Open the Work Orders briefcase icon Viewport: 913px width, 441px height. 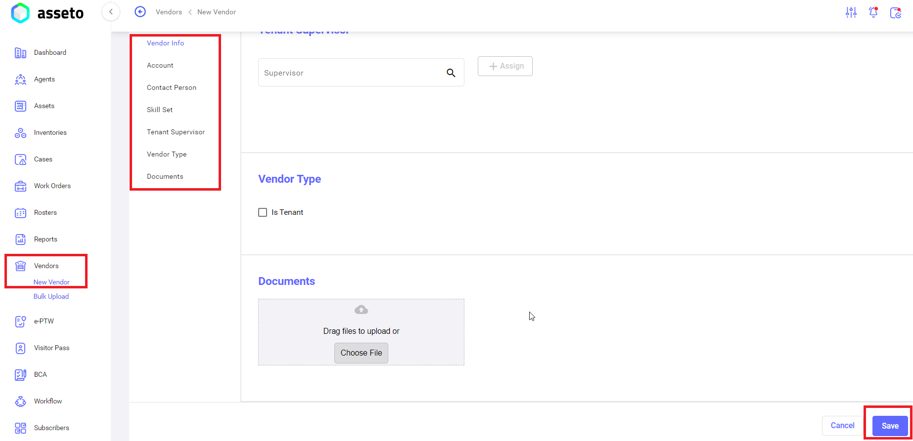(20, 186)
